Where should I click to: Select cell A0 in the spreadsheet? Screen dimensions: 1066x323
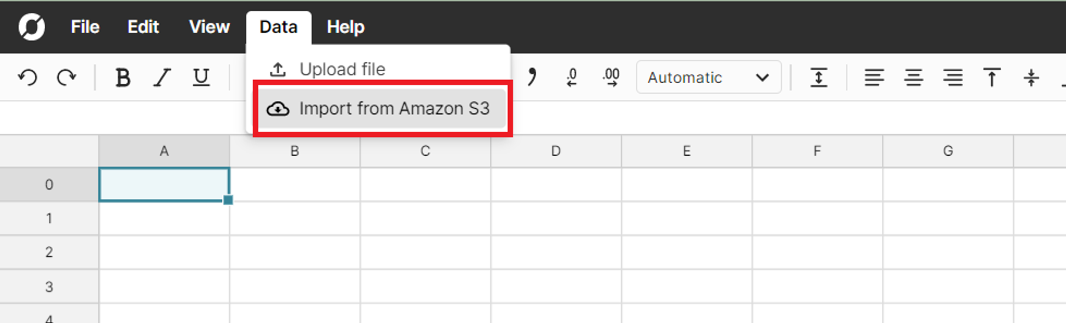click(165, 184)
